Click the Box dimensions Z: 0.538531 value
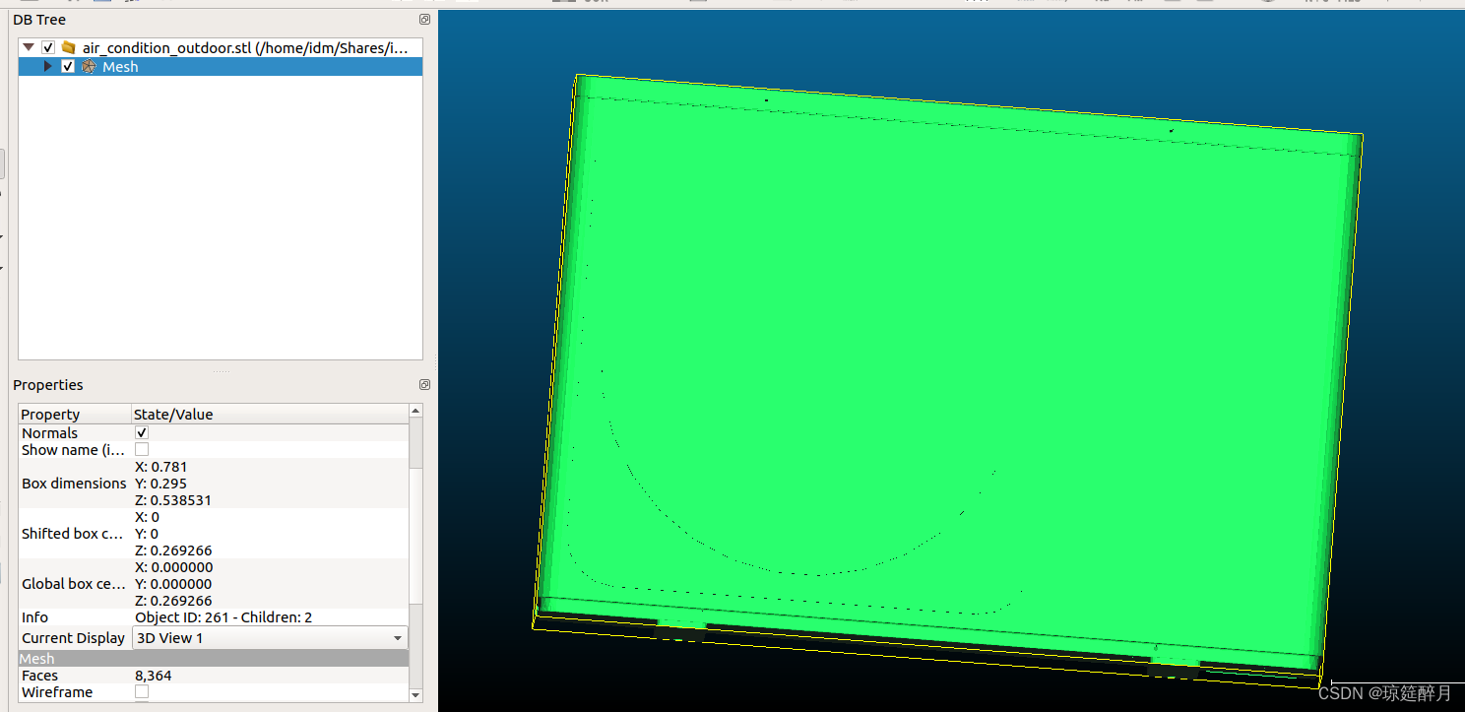Image resolution: width=1465 pixels, height=712 pixels. tap(173, 500)
